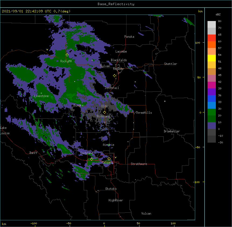Click the Base_Reflectivity title
Screen dimensions: 232x227
116,4
